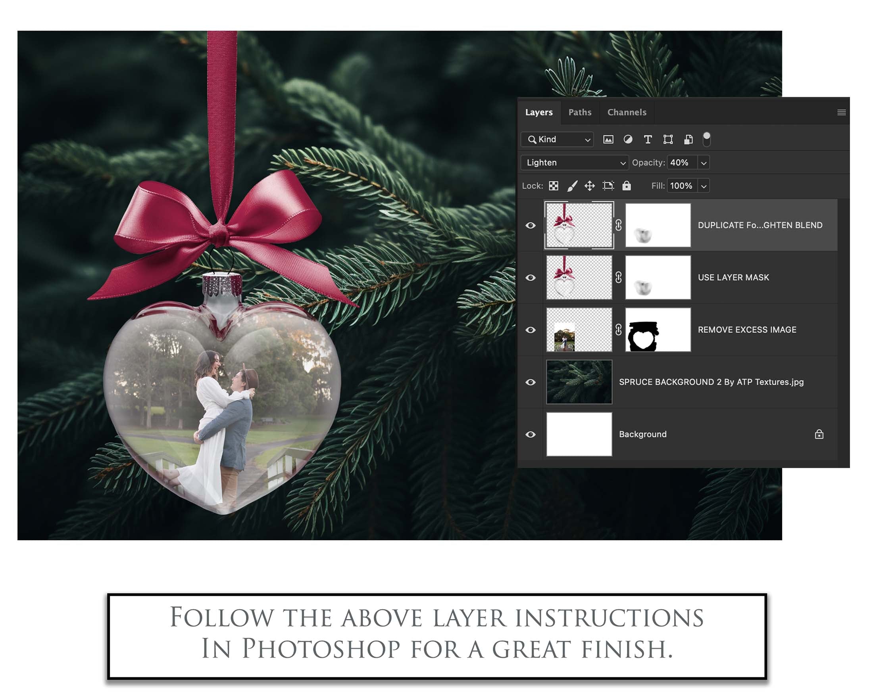Hide the SPRUCE BACKGROUND 2 layer

pyautogui.click(x=530, y=382)
